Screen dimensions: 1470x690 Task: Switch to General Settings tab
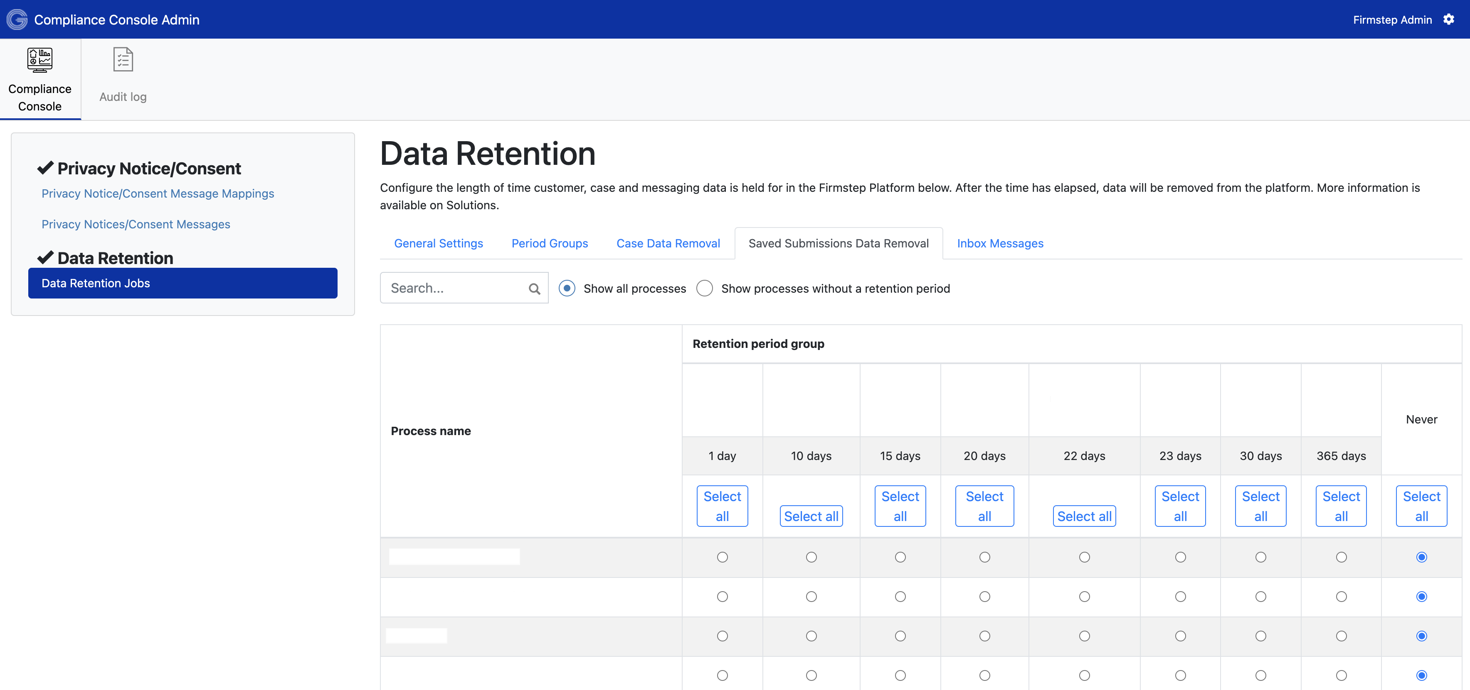pos(438,243)
